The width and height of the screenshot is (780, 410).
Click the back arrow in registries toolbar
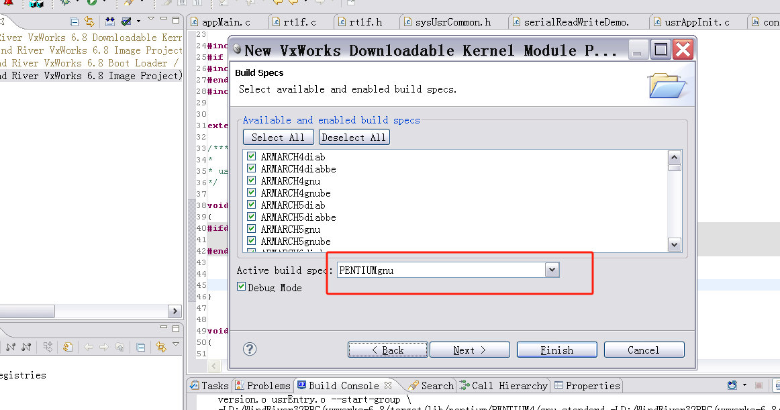[89, 347]
